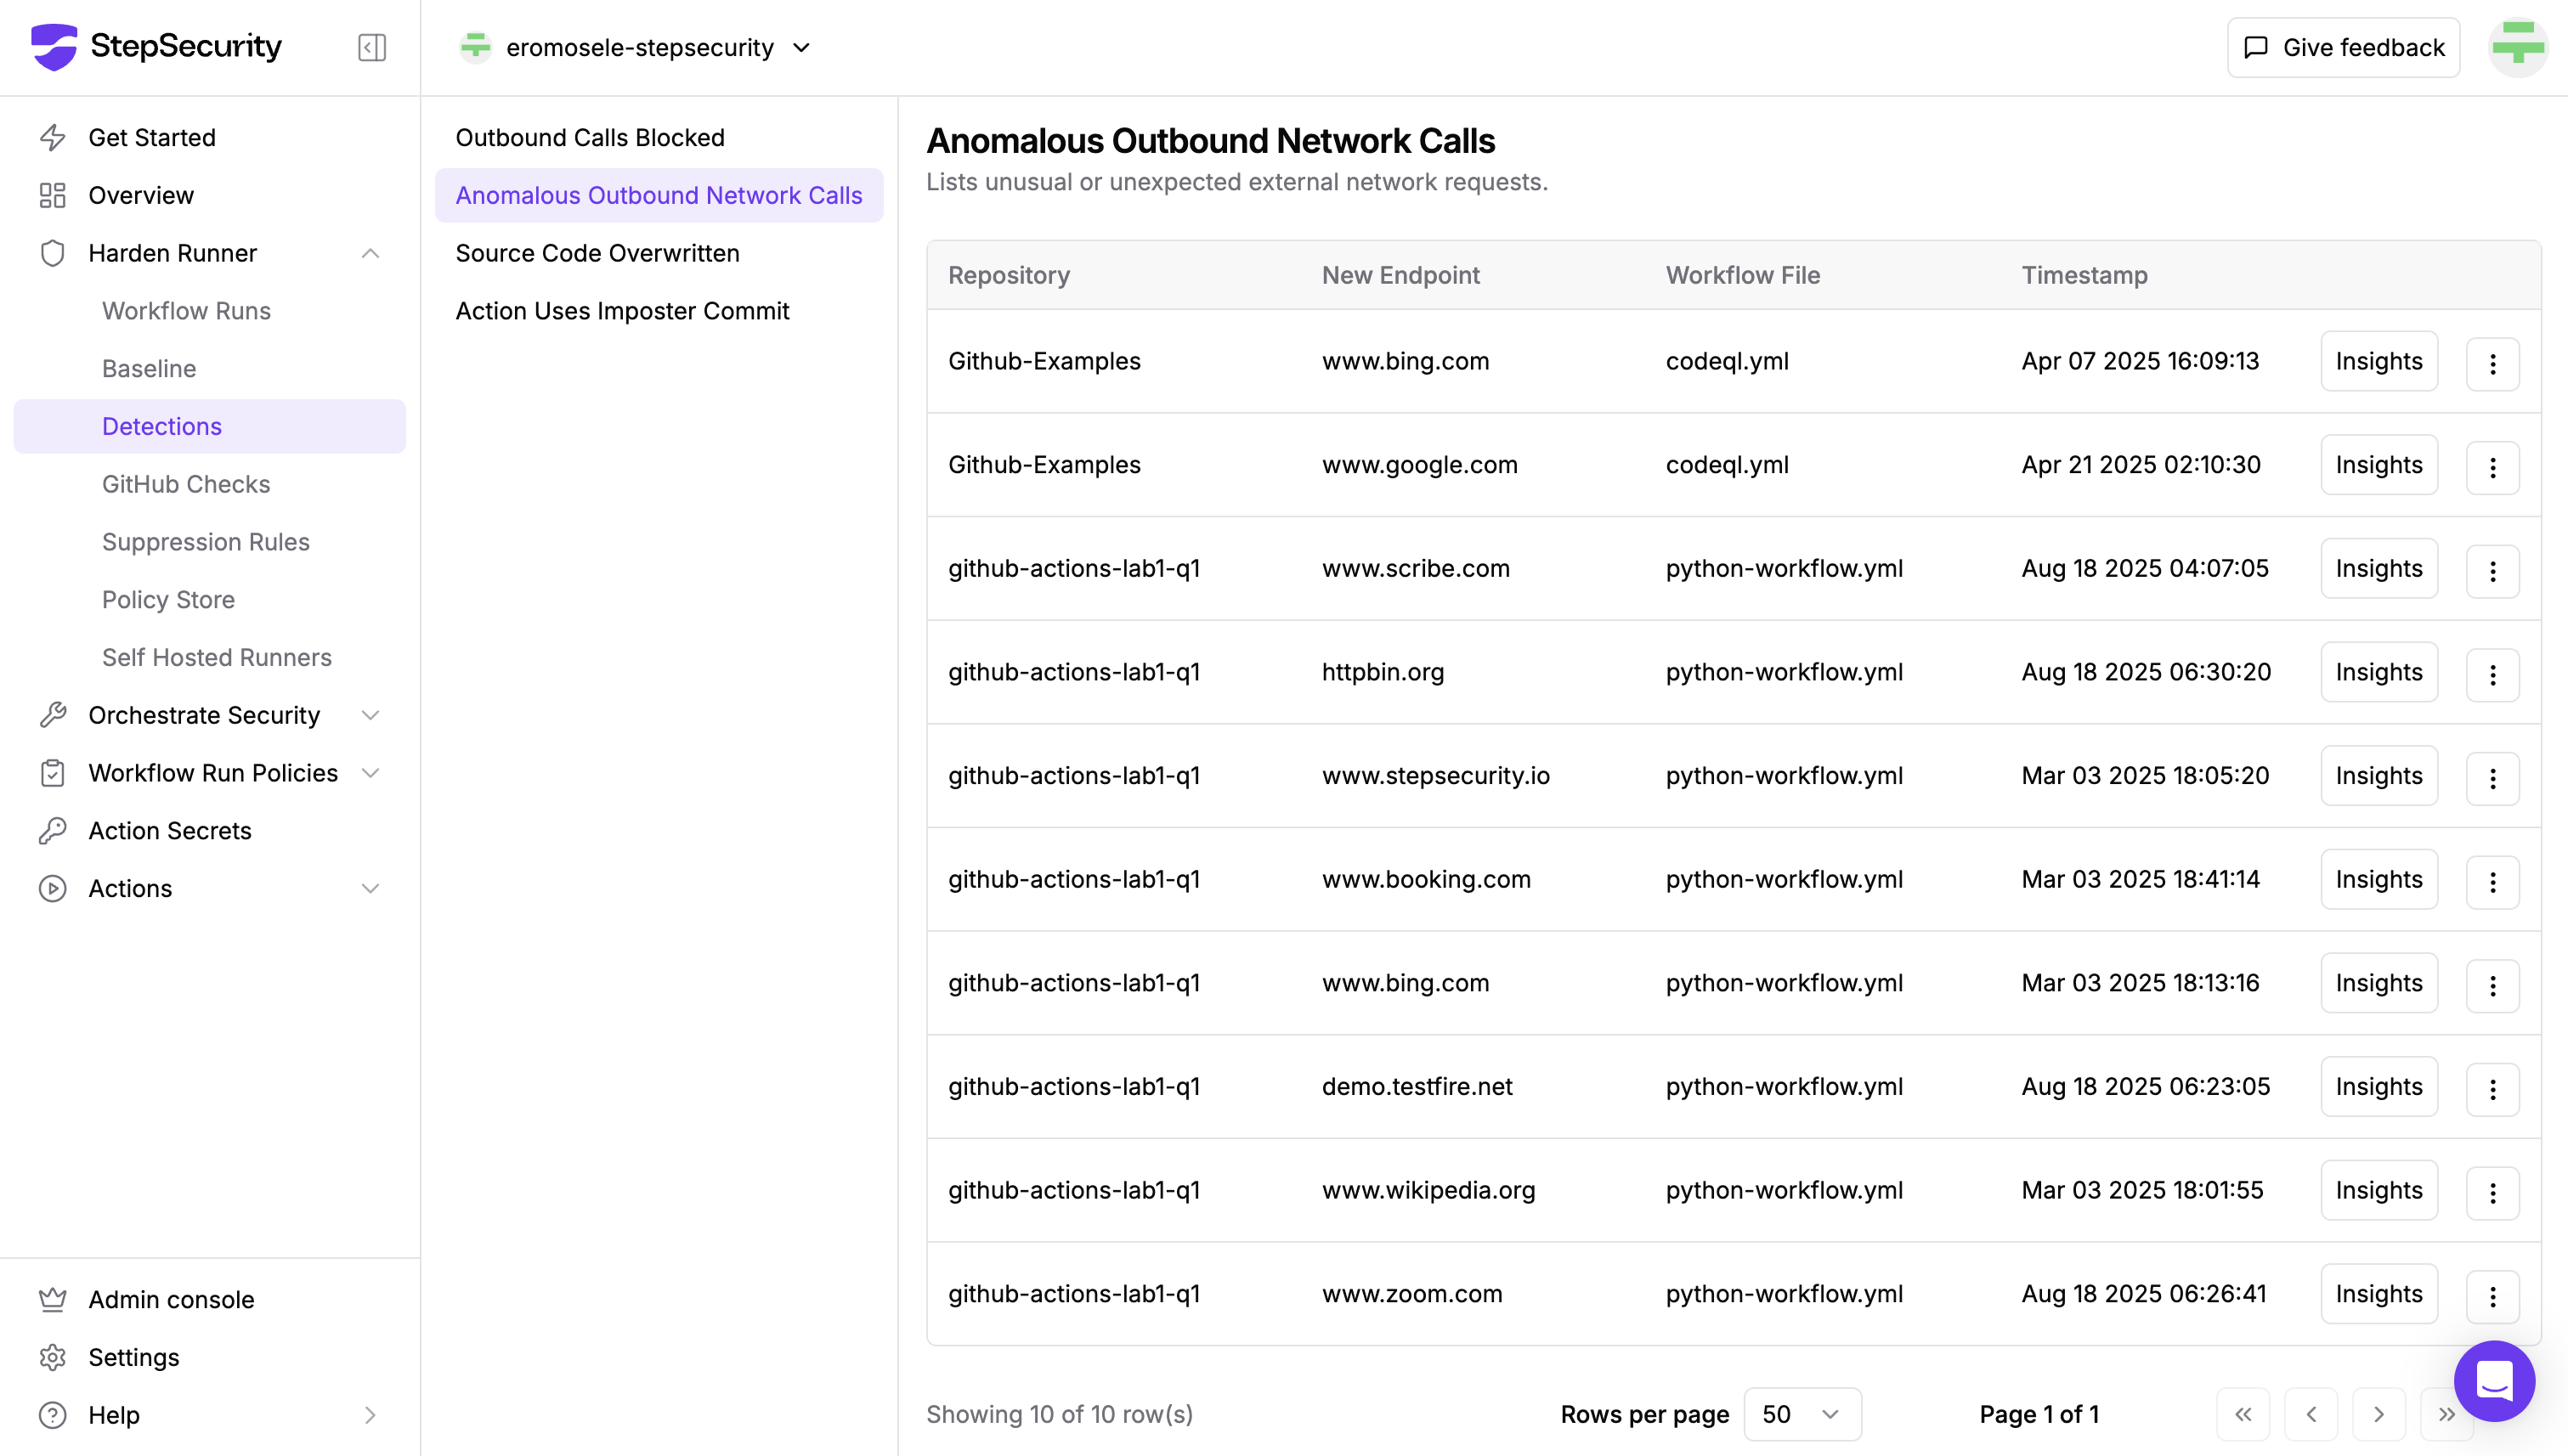
Task: Open kebab menu for www.scribe.com row
Action: (x=2492, y=570)
